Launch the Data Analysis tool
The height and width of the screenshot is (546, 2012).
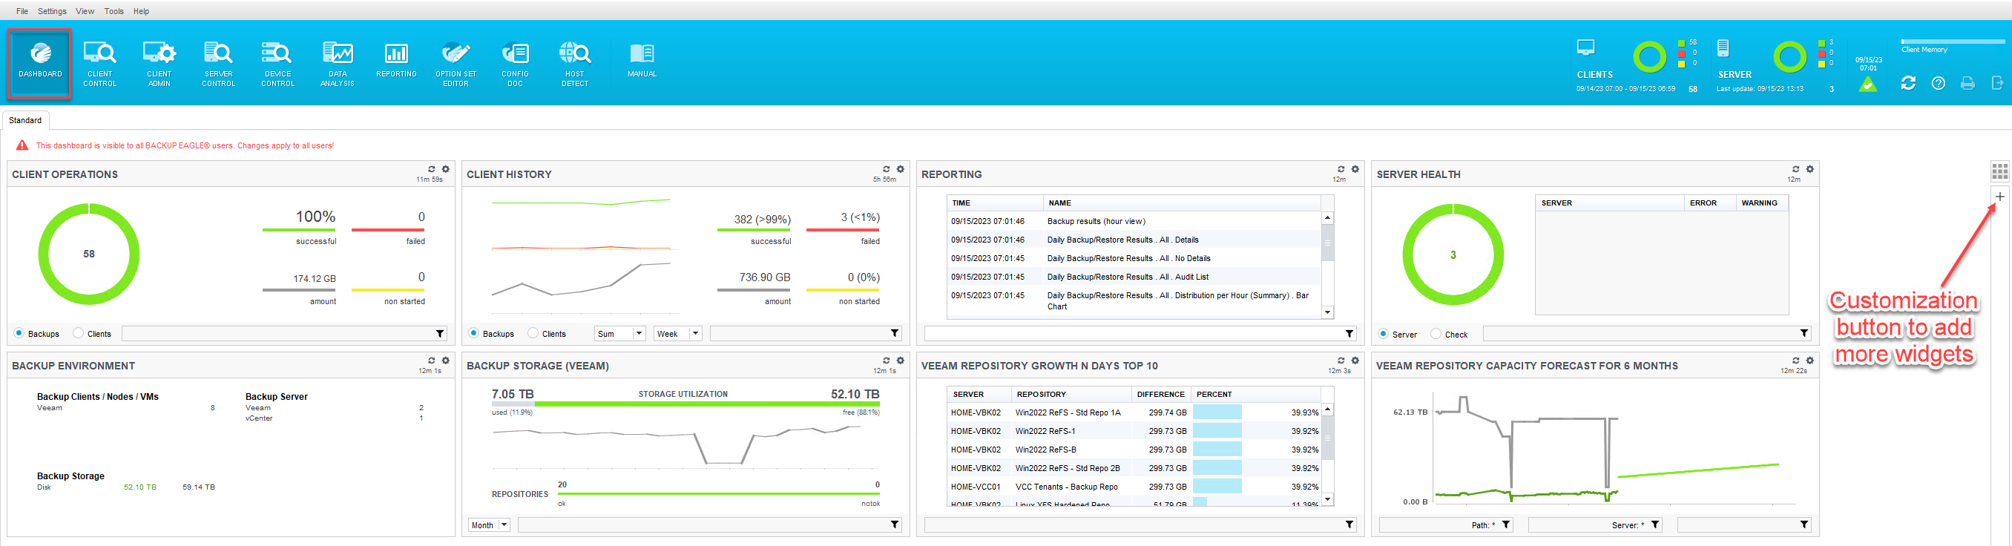338,62
